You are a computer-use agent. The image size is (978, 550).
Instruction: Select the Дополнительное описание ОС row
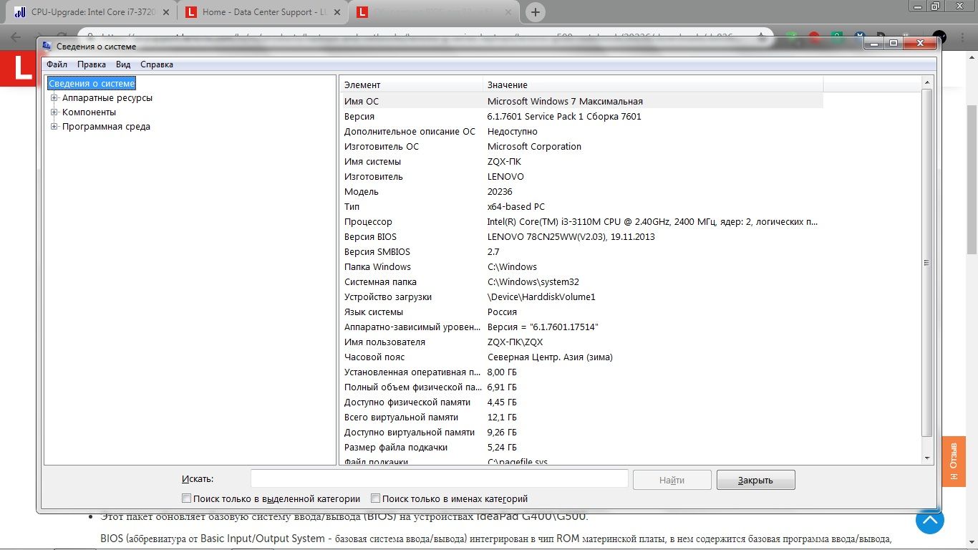581,131
